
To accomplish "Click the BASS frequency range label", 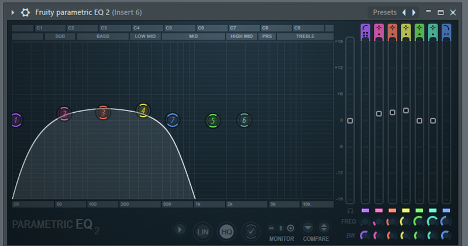I will click(103, 36).
